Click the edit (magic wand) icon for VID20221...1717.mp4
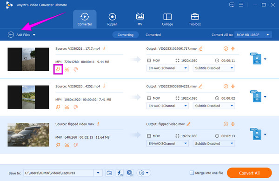The width and height of the screenshot is (279, 181). 58,69
